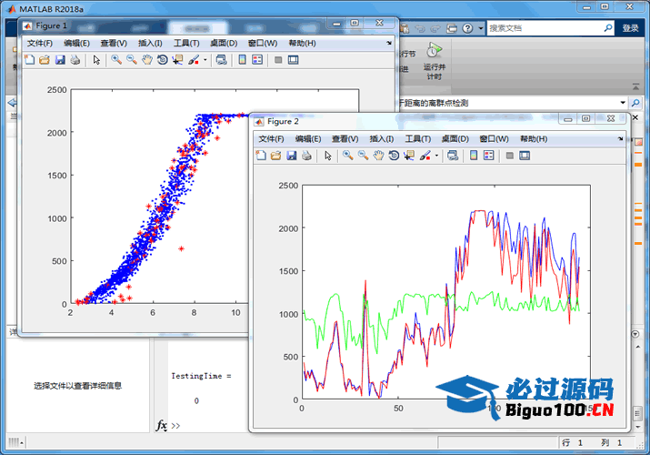Toggle Insert Colorbar in Figure 2 toolbar

click(x=473, y=156)
